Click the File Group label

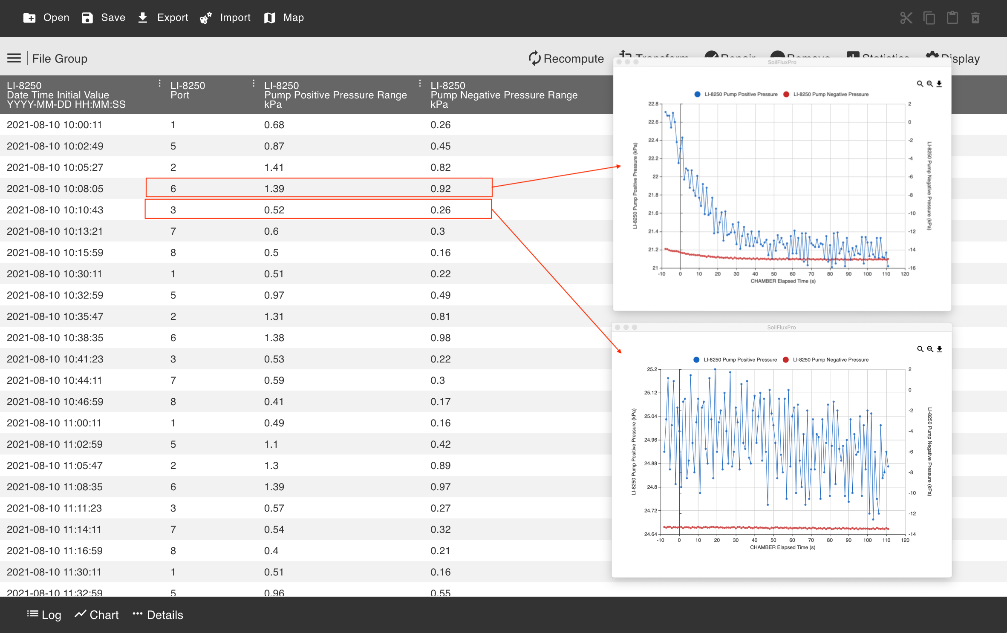click(60, 59)
